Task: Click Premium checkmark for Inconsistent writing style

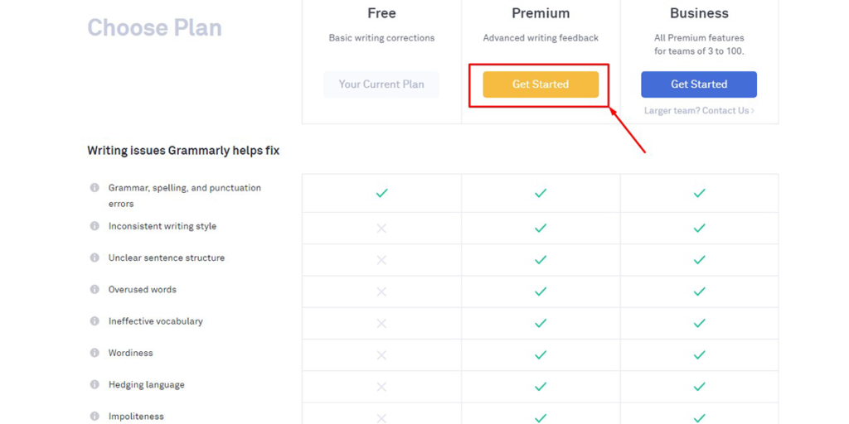Action: click(541, 228)
